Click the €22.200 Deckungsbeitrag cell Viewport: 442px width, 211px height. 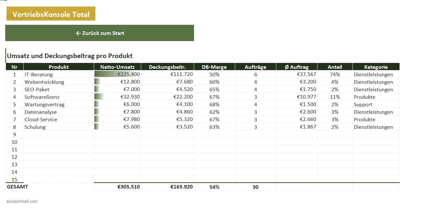pos(168,97)
